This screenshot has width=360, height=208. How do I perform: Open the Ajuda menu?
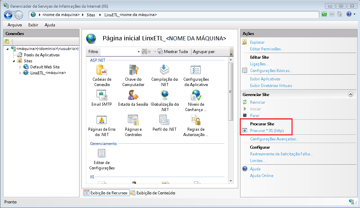point(49,25)
